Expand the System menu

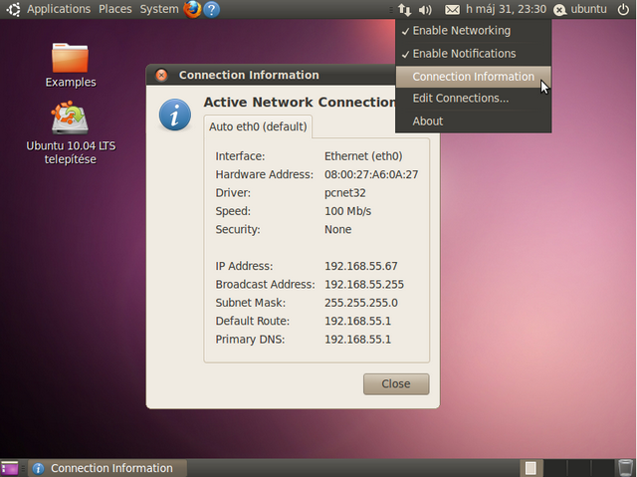159,9
